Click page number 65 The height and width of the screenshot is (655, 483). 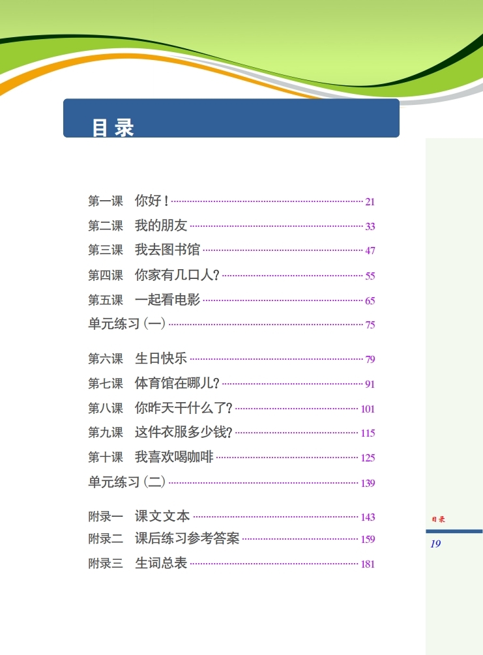370,300
